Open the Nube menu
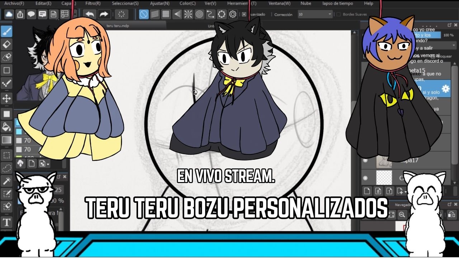The width and height of the screenshot is (459, 258). click(x=306, y=4)
